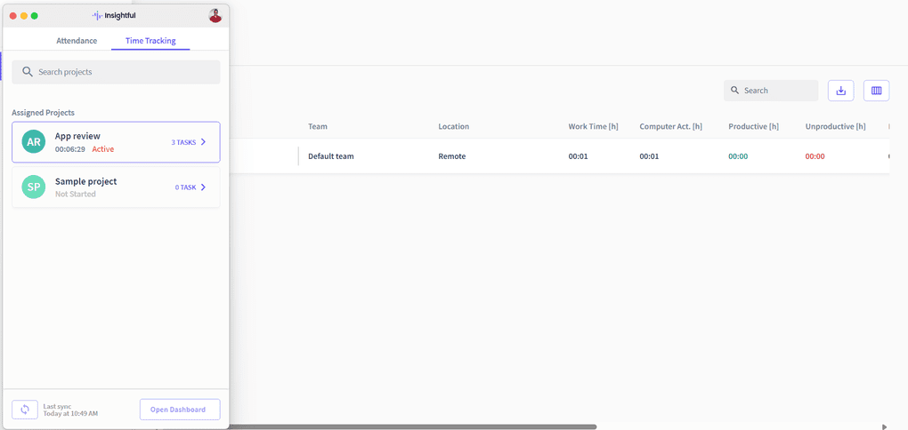Click the AR project avatar icon
Viewport: 908px width, 430px height.
[34, 142]
